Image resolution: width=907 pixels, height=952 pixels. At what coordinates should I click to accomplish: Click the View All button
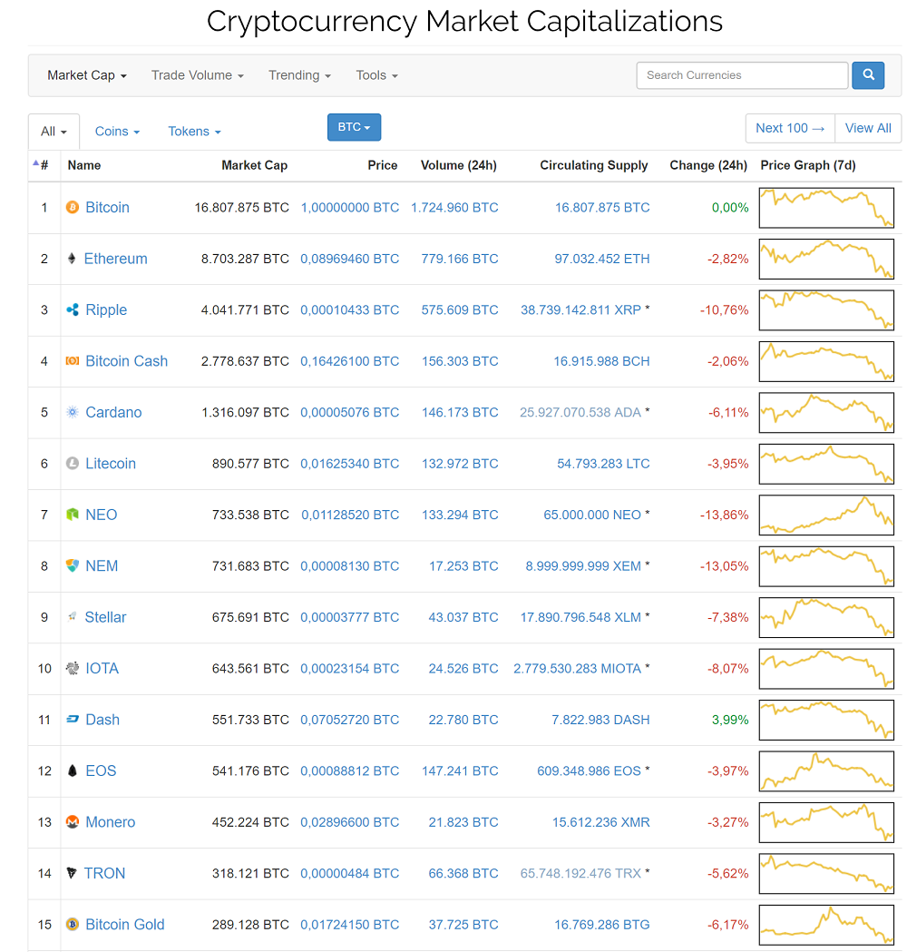click(x=868, y=128)
